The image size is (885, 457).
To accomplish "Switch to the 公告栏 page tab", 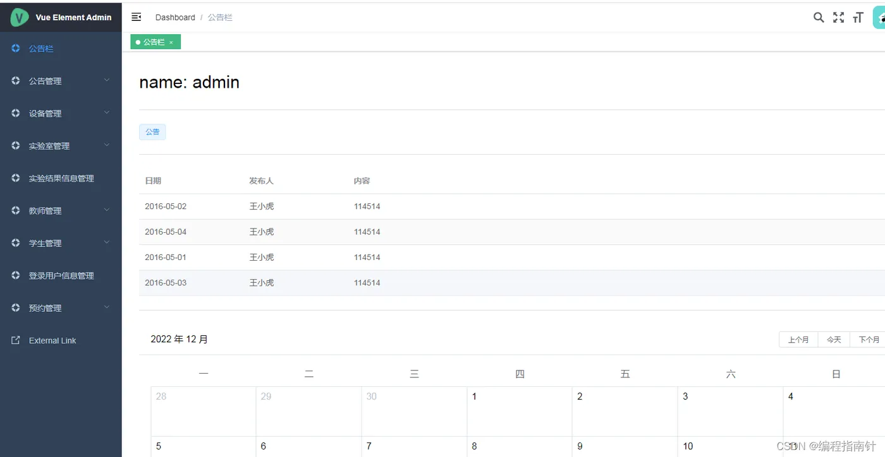I will 153,42.
